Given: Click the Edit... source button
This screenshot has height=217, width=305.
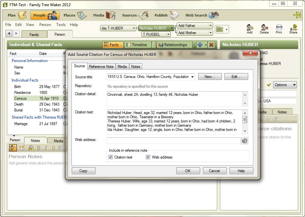Looking at the screenshot, I should tap(236, 77).
